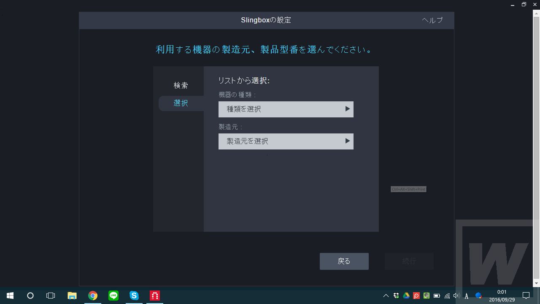The image size is (540, 304).
Task: Click the Google Drive tray icon
Action: 406,296
